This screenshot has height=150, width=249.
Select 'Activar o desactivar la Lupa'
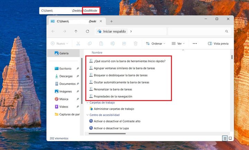pos(111,128)
